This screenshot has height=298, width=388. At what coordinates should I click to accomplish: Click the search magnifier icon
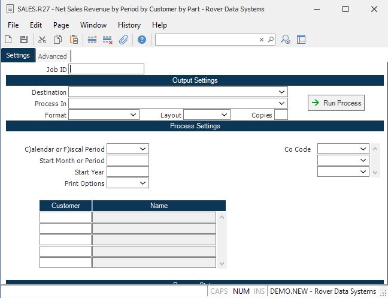[x=271, y=40]
